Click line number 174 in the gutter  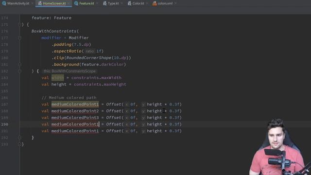4,18
